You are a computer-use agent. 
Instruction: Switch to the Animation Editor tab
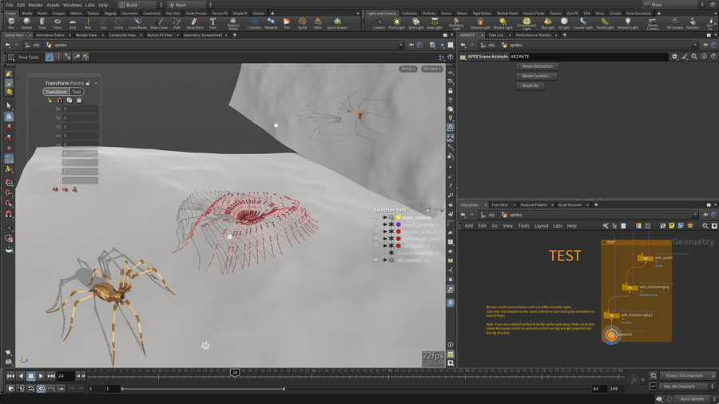[x=50, y=35]
